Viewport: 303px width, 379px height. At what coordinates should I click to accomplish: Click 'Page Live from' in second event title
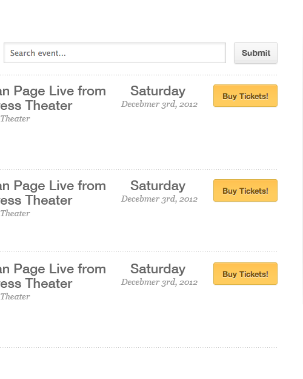[60, 186]
